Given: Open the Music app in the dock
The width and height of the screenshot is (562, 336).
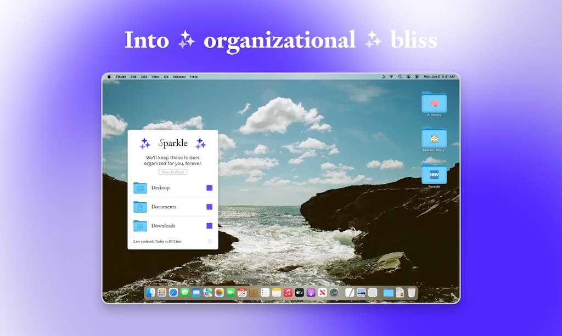Looking at the screenshot, I should click(288, 293).
